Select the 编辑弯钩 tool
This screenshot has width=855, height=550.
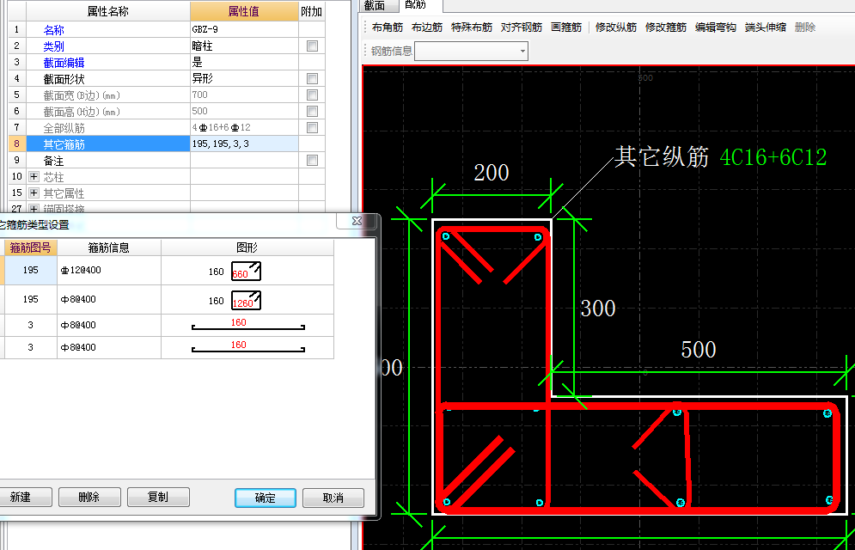[716, 27]
